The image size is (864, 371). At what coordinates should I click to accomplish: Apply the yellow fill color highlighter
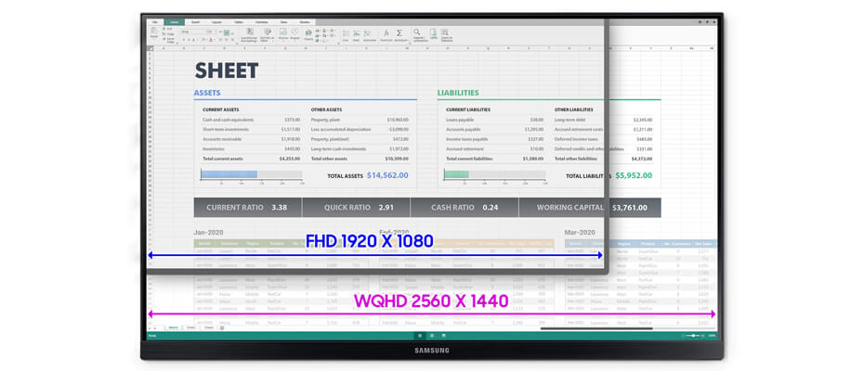click(x=203, y=40)
